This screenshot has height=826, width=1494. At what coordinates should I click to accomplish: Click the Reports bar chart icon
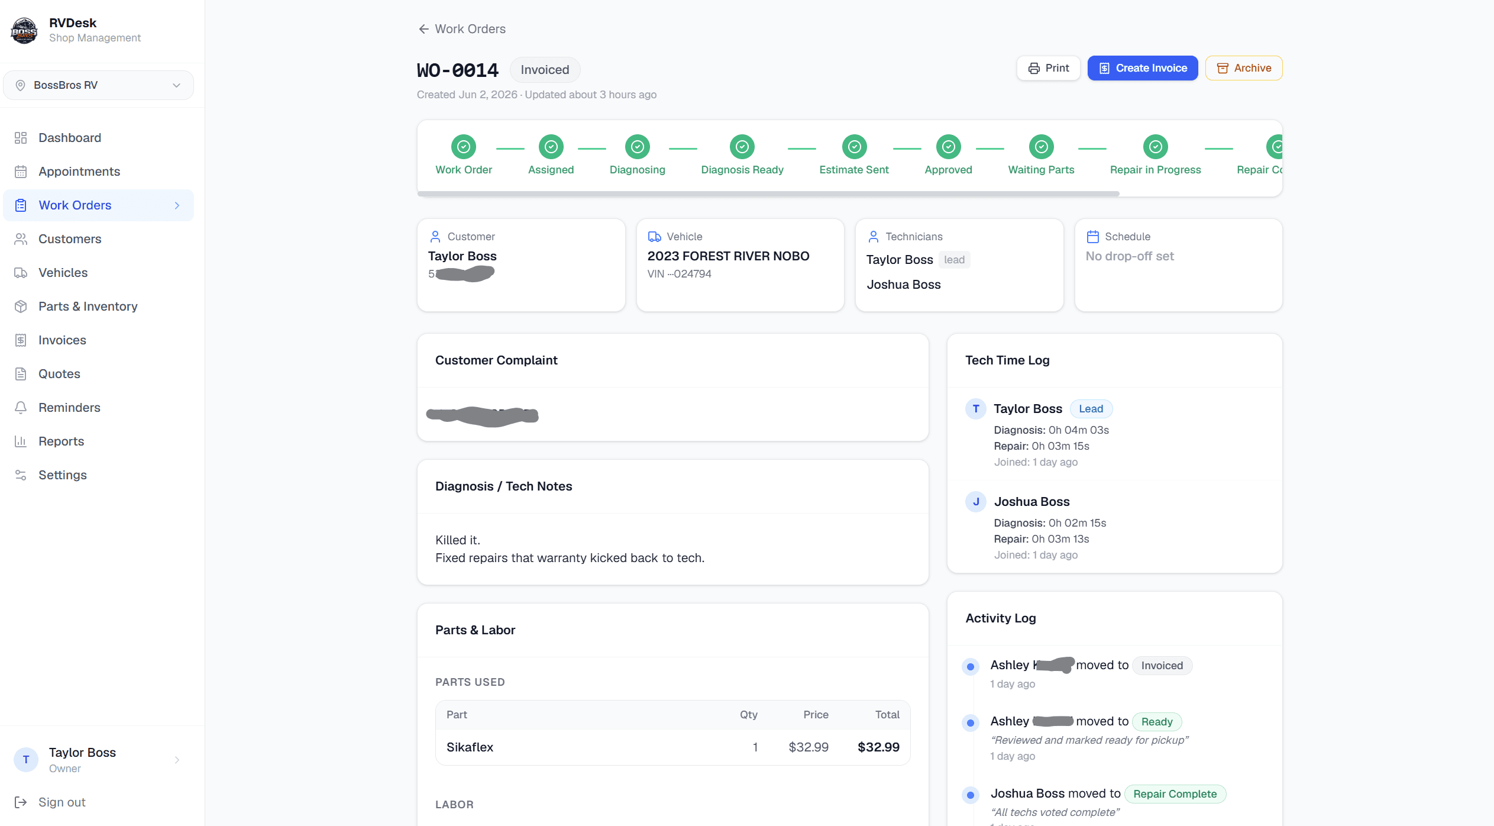tap(21, 441)
